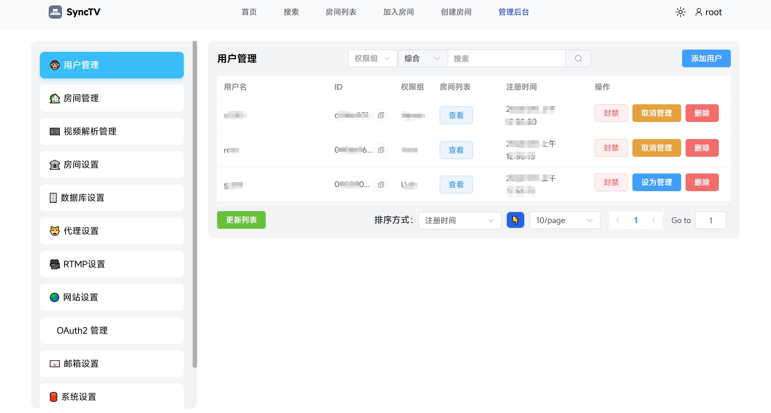This screenshot has height=413, width=771.
Task: Switch to the 房间列表 nav item
Action: click(x=341, y=12)
